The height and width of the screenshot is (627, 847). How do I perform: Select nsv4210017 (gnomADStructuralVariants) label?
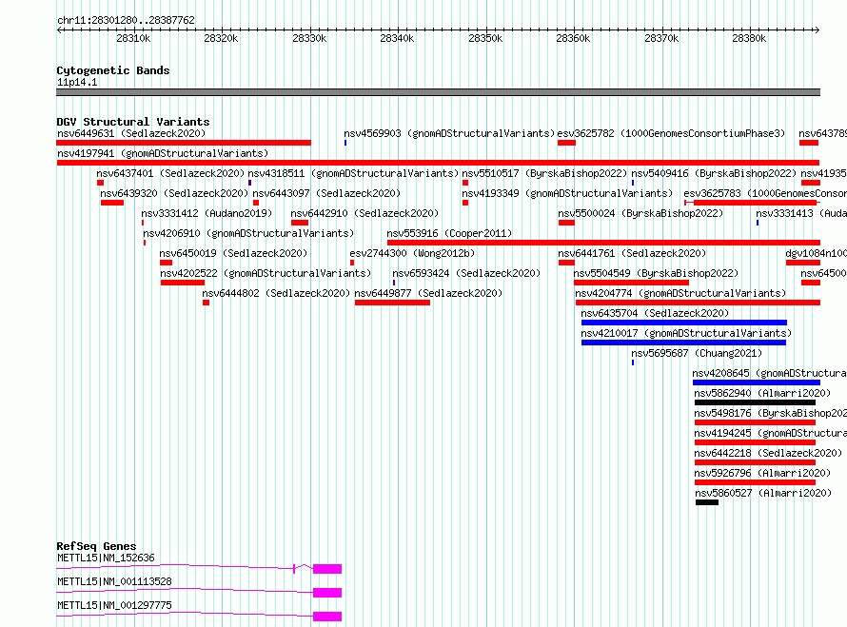686,333
